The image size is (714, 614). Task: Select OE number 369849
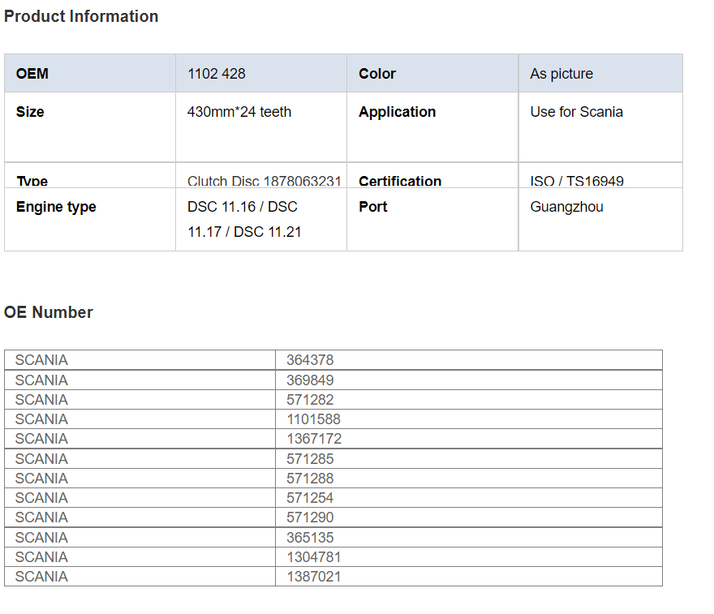click(x=310, y=380)
